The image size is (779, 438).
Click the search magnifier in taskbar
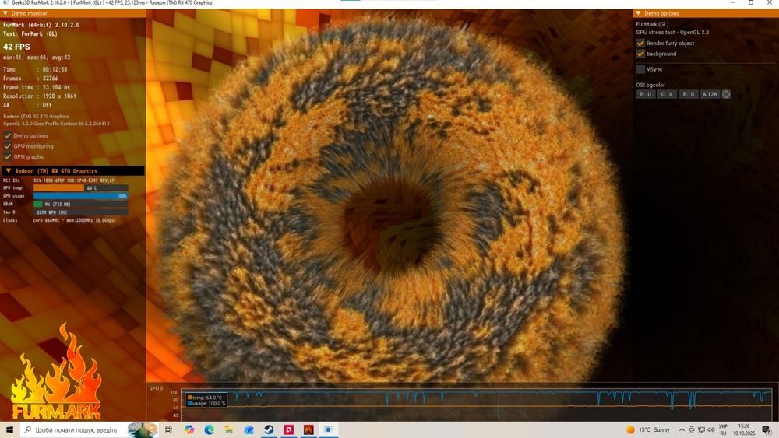coord(28,429)
